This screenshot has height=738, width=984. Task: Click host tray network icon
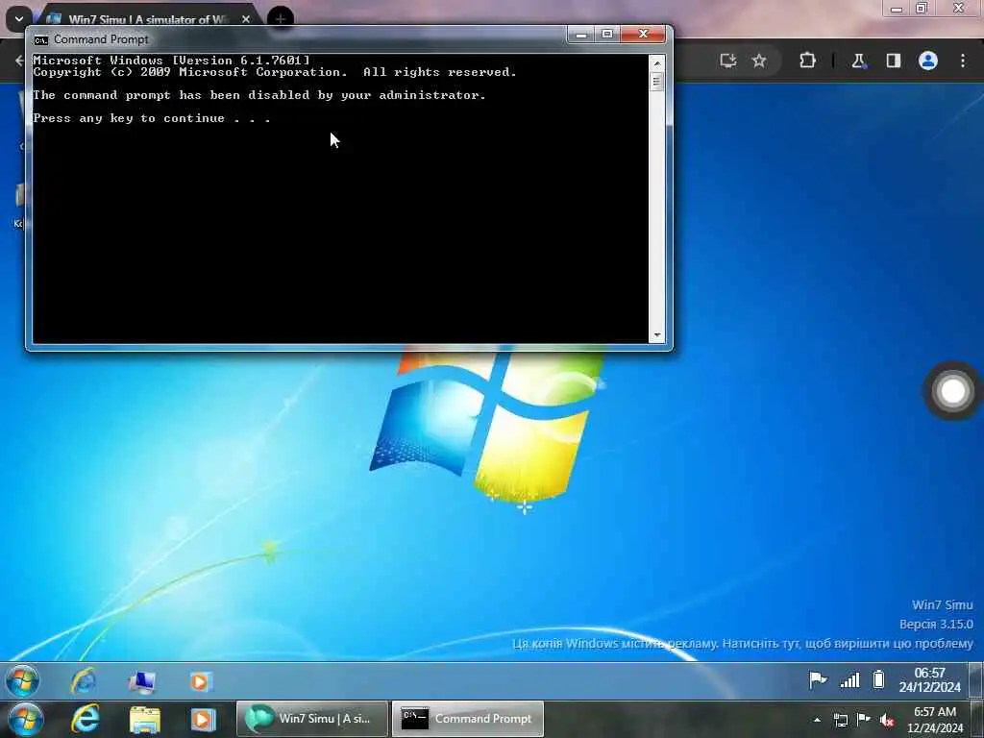tap(840, 720)
